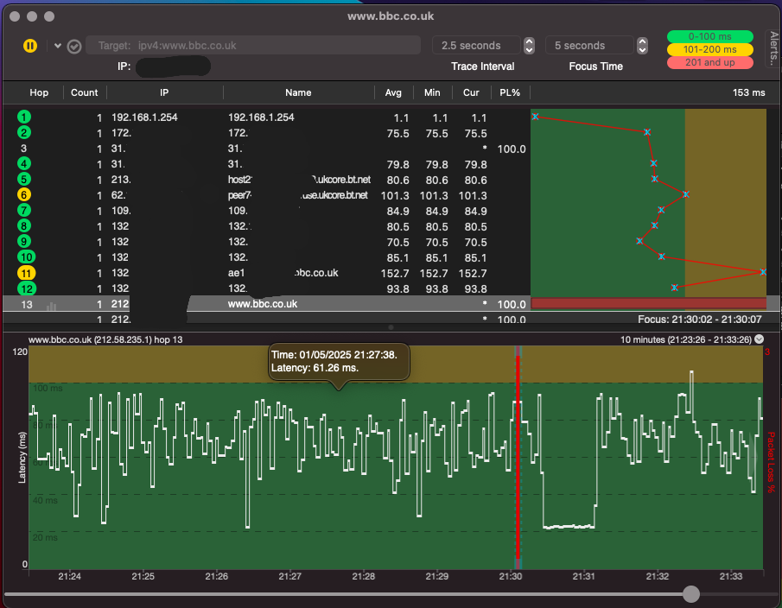Select the hop 1 green circle icon
The image size is (782, 608).
pos(23,117)
